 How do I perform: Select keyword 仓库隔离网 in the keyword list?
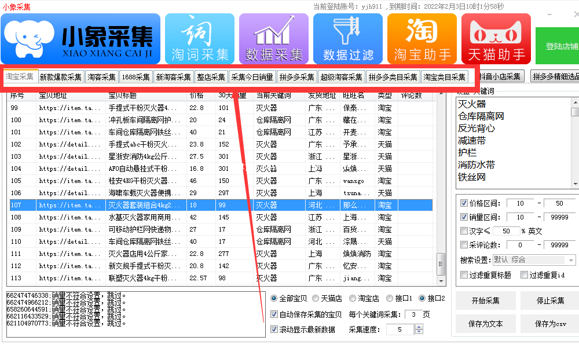(481, 116)
